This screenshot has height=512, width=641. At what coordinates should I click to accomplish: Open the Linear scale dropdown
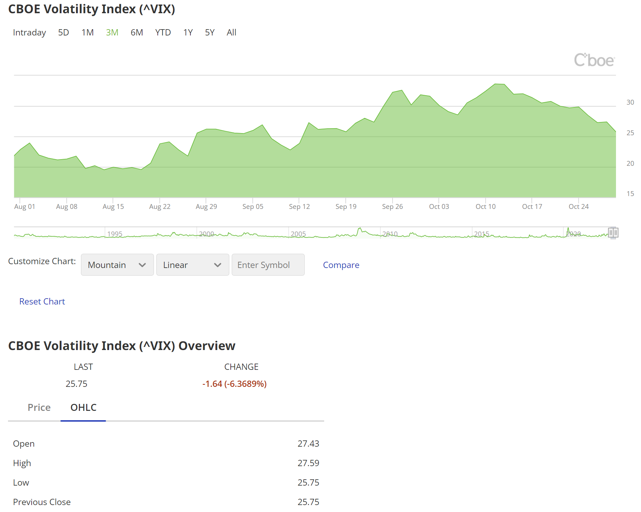(x=193, y=265)
